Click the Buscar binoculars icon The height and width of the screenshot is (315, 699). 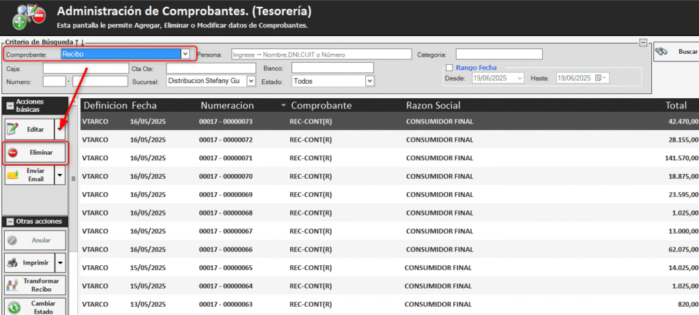click(x=661, y=52)
